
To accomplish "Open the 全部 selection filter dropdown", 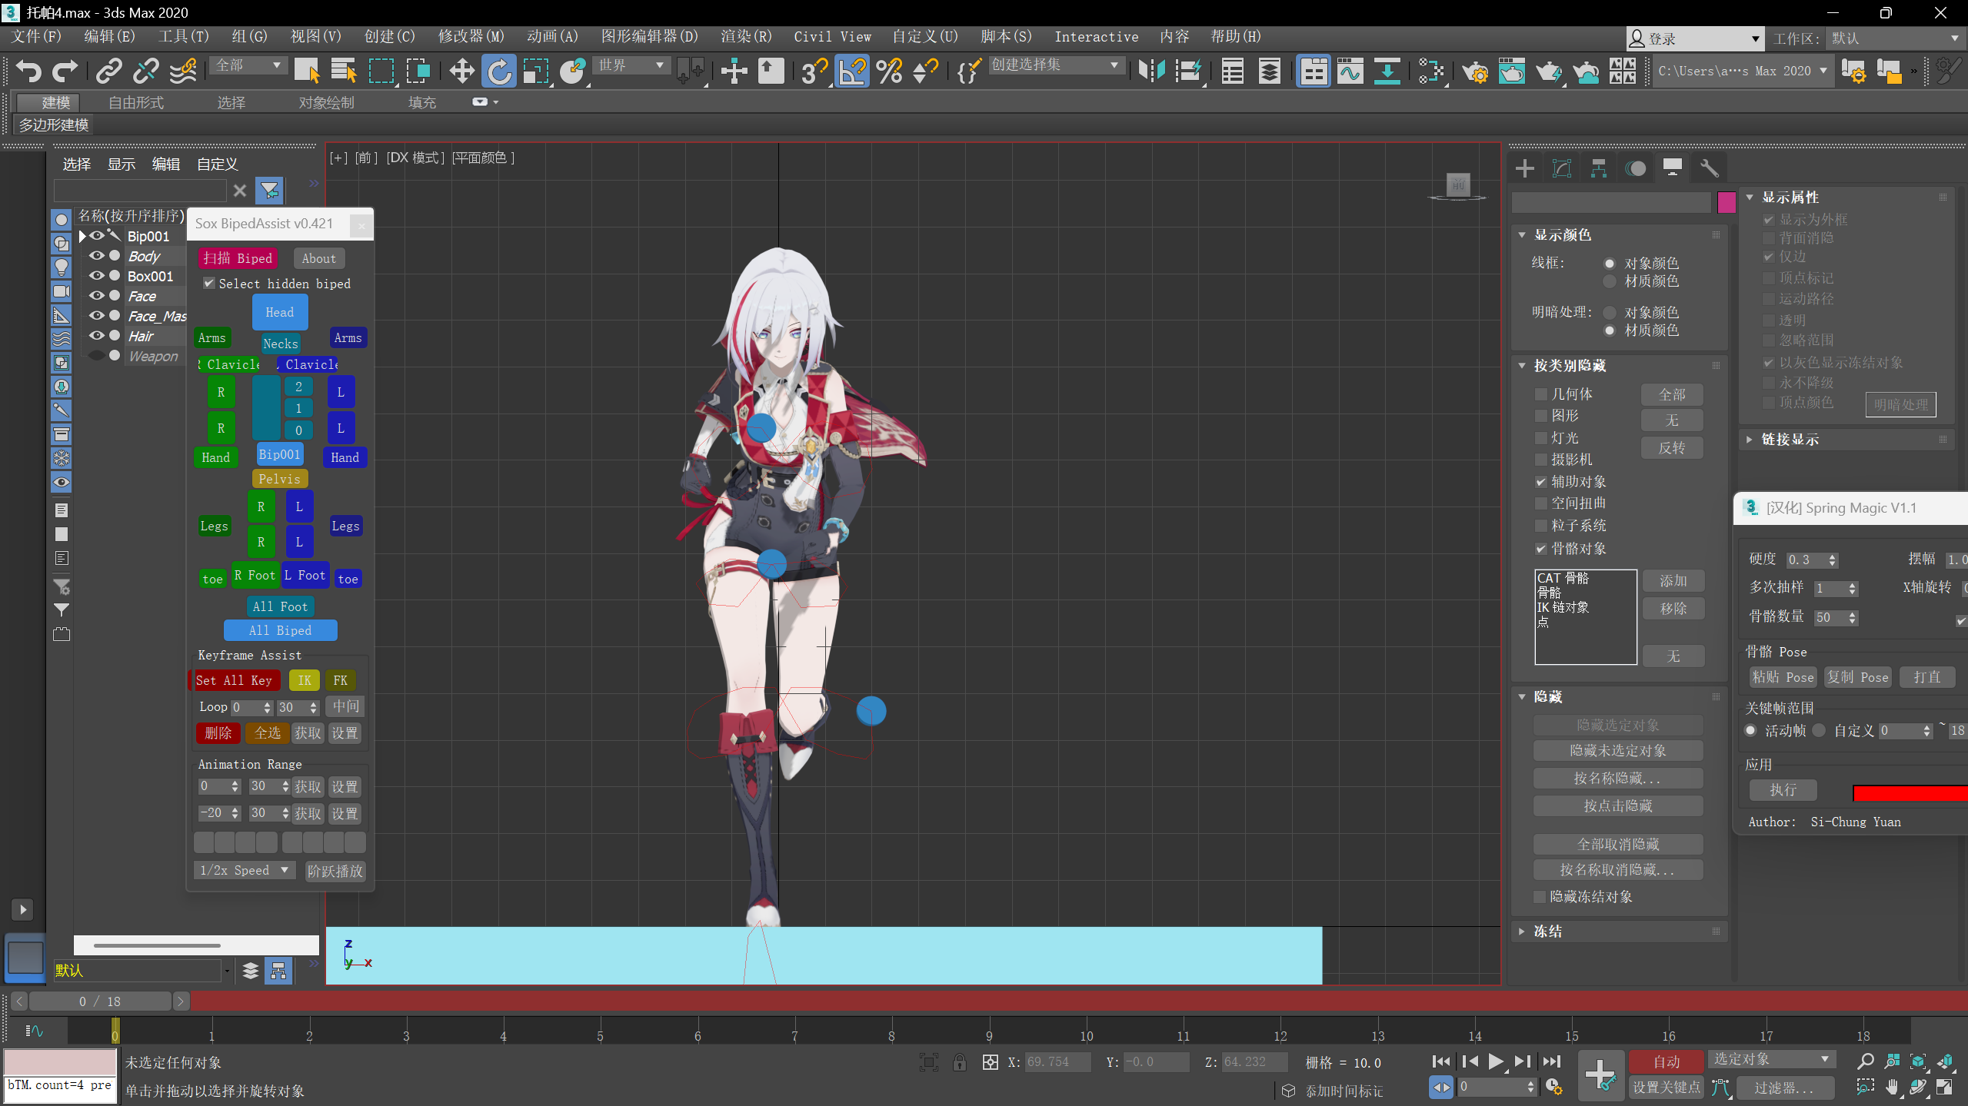I will point(248,66).
